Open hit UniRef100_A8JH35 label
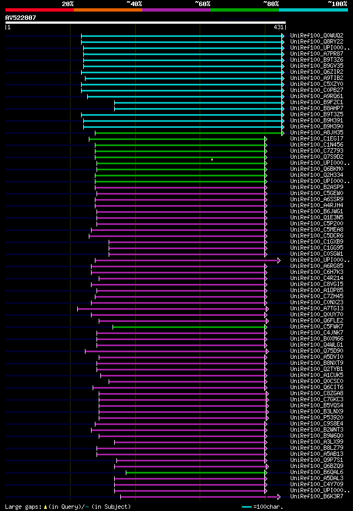Viewport: 353px width, 511px height. 317,133
